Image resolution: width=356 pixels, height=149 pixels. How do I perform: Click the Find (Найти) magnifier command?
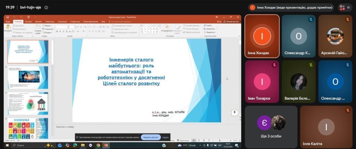208,26
